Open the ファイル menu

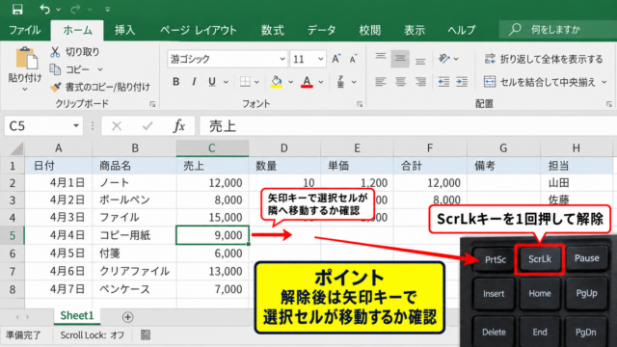(24, 30)
